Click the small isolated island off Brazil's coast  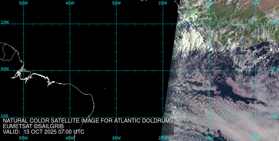pos(105,89)
